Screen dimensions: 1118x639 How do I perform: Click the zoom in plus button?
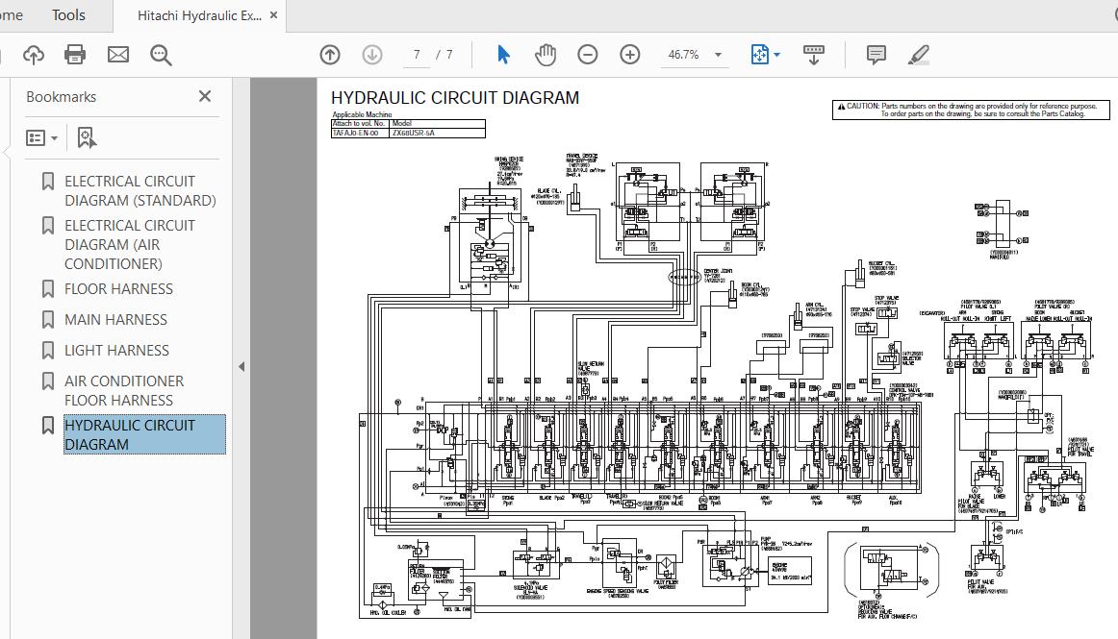tap(630, 55)
